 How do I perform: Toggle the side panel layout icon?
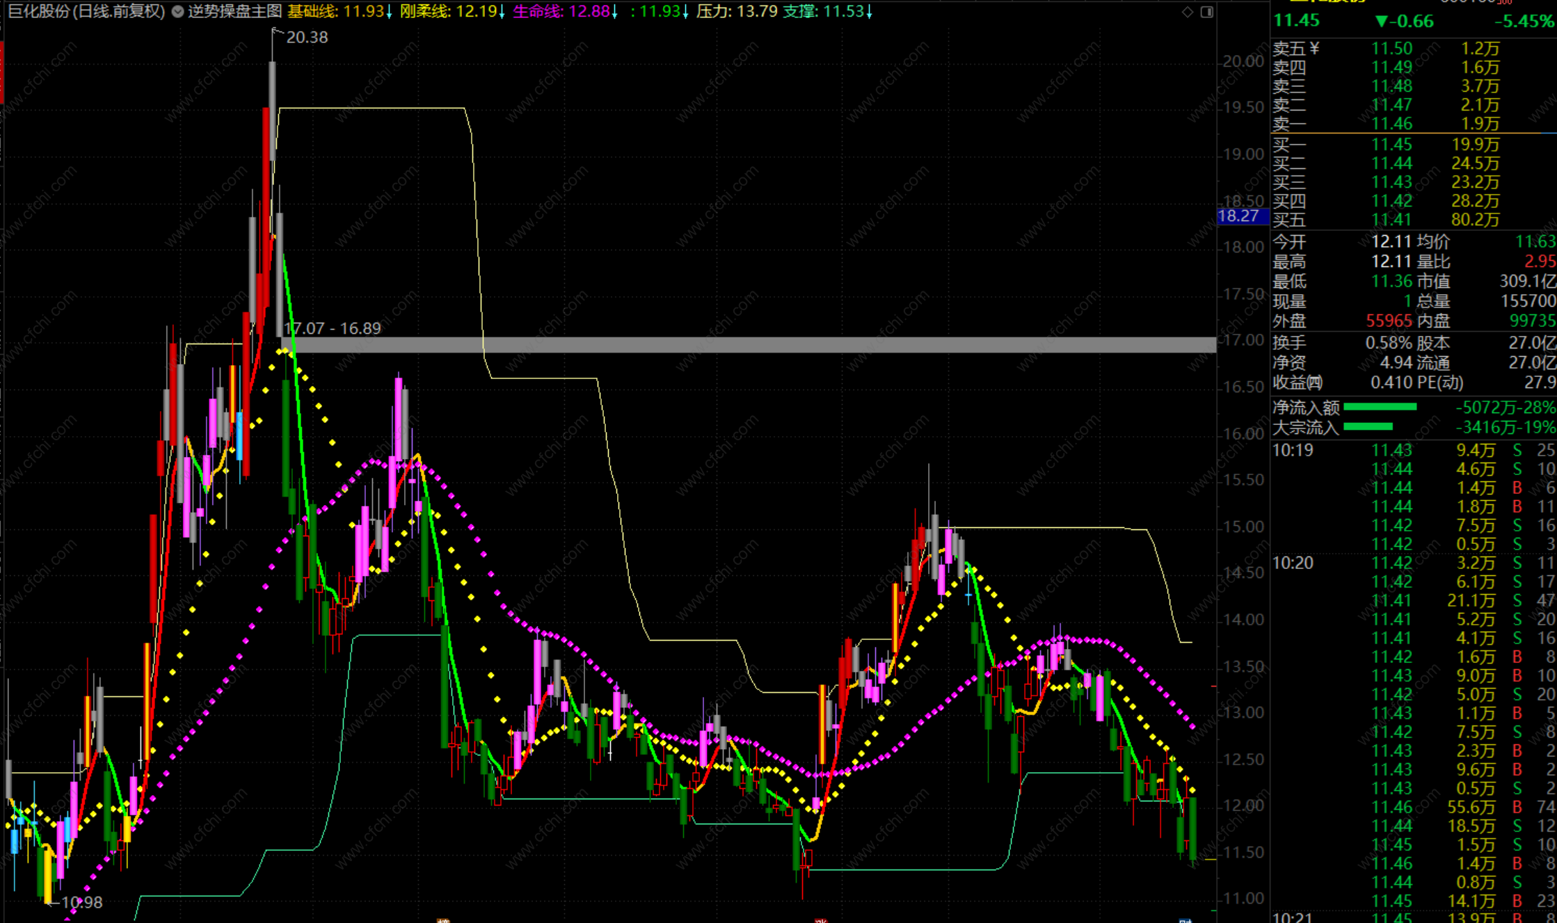coord(1207,12)
